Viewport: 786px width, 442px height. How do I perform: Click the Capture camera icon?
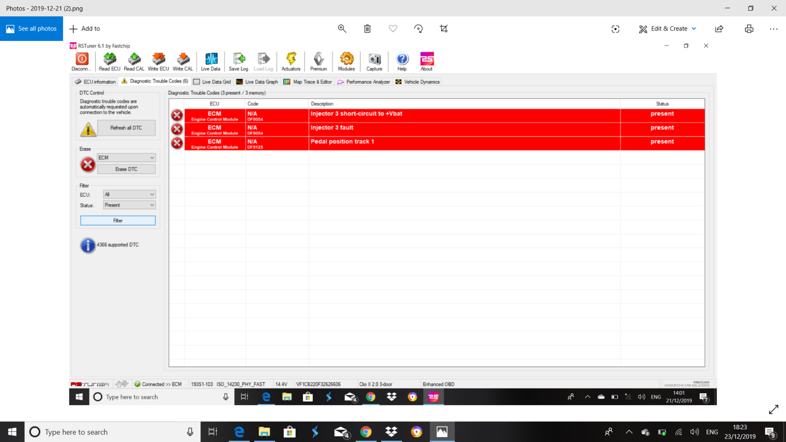pyautogui.click(x=374, y=61)
